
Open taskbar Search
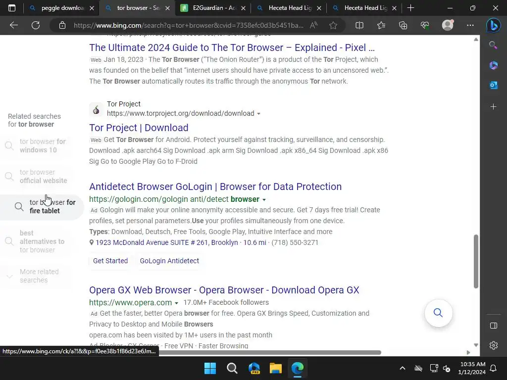coord(232,368)
